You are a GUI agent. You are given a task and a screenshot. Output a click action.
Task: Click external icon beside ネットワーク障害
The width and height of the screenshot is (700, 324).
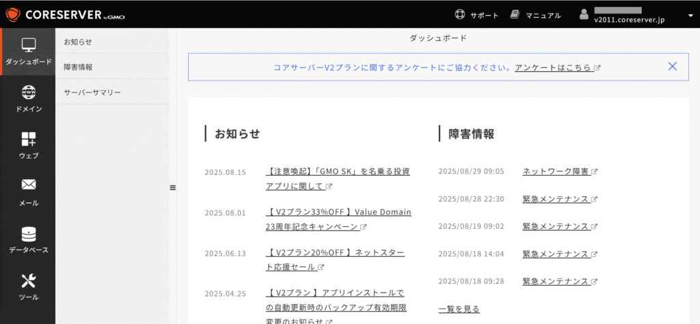pos(594,172)
